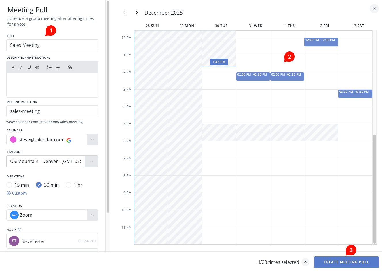This screenshot has width=382, height=271.
Task: Click the Create Meeting Poll button
Action: coord(346,262)
